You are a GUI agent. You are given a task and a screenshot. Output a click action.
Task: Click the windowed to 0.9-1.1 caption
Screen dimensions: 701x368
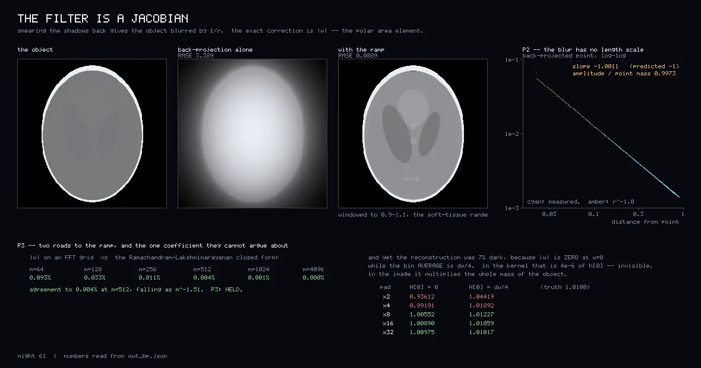[413, 215]
